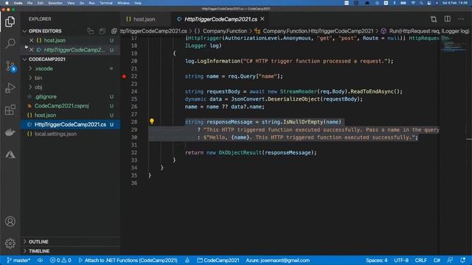Open the Terminal menu

point(106,3)
